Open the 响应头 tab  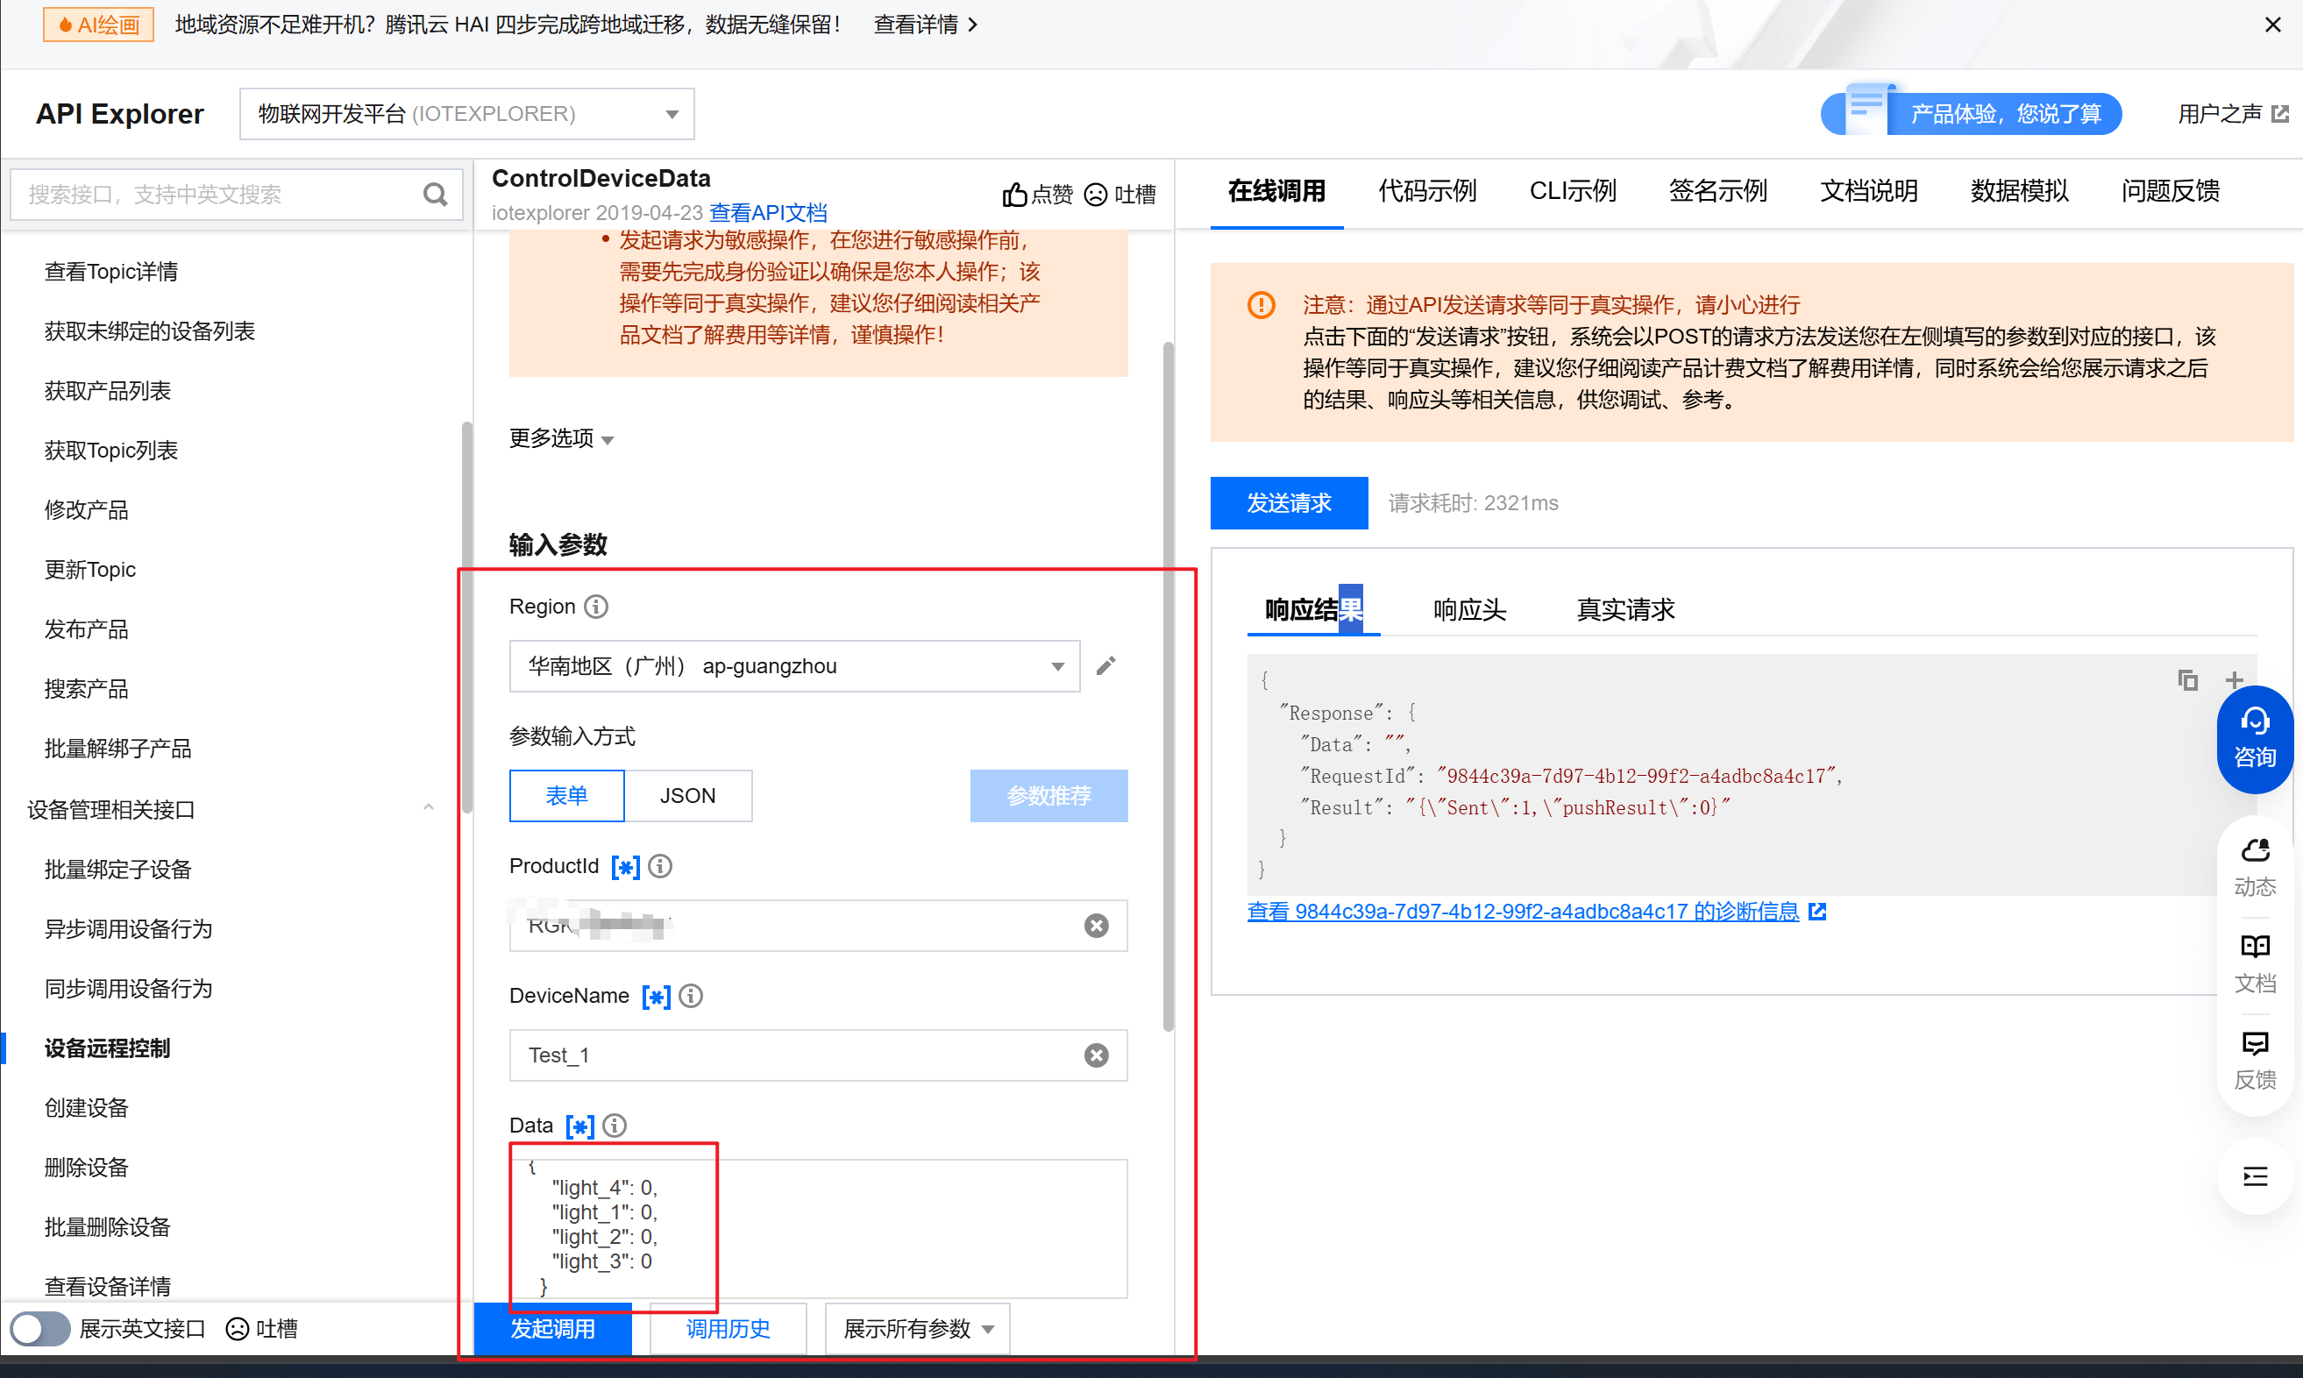point(1469,610)
